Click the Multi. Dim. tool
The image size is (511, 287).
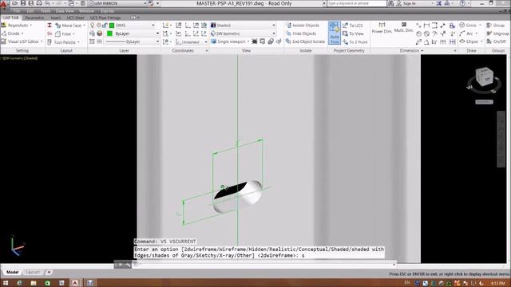click(404, 27)
